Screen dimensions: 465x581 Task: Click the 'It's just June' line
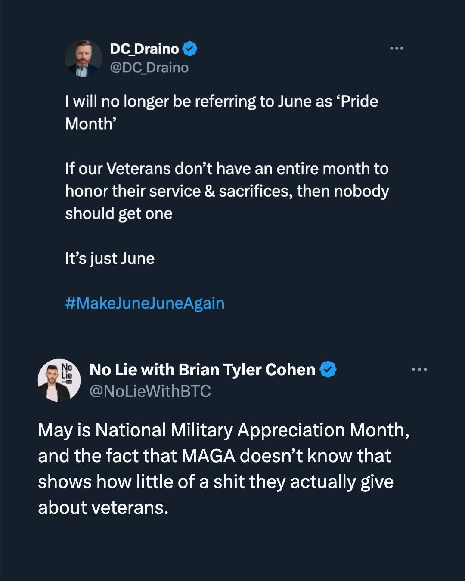click(x=110, y=258)
